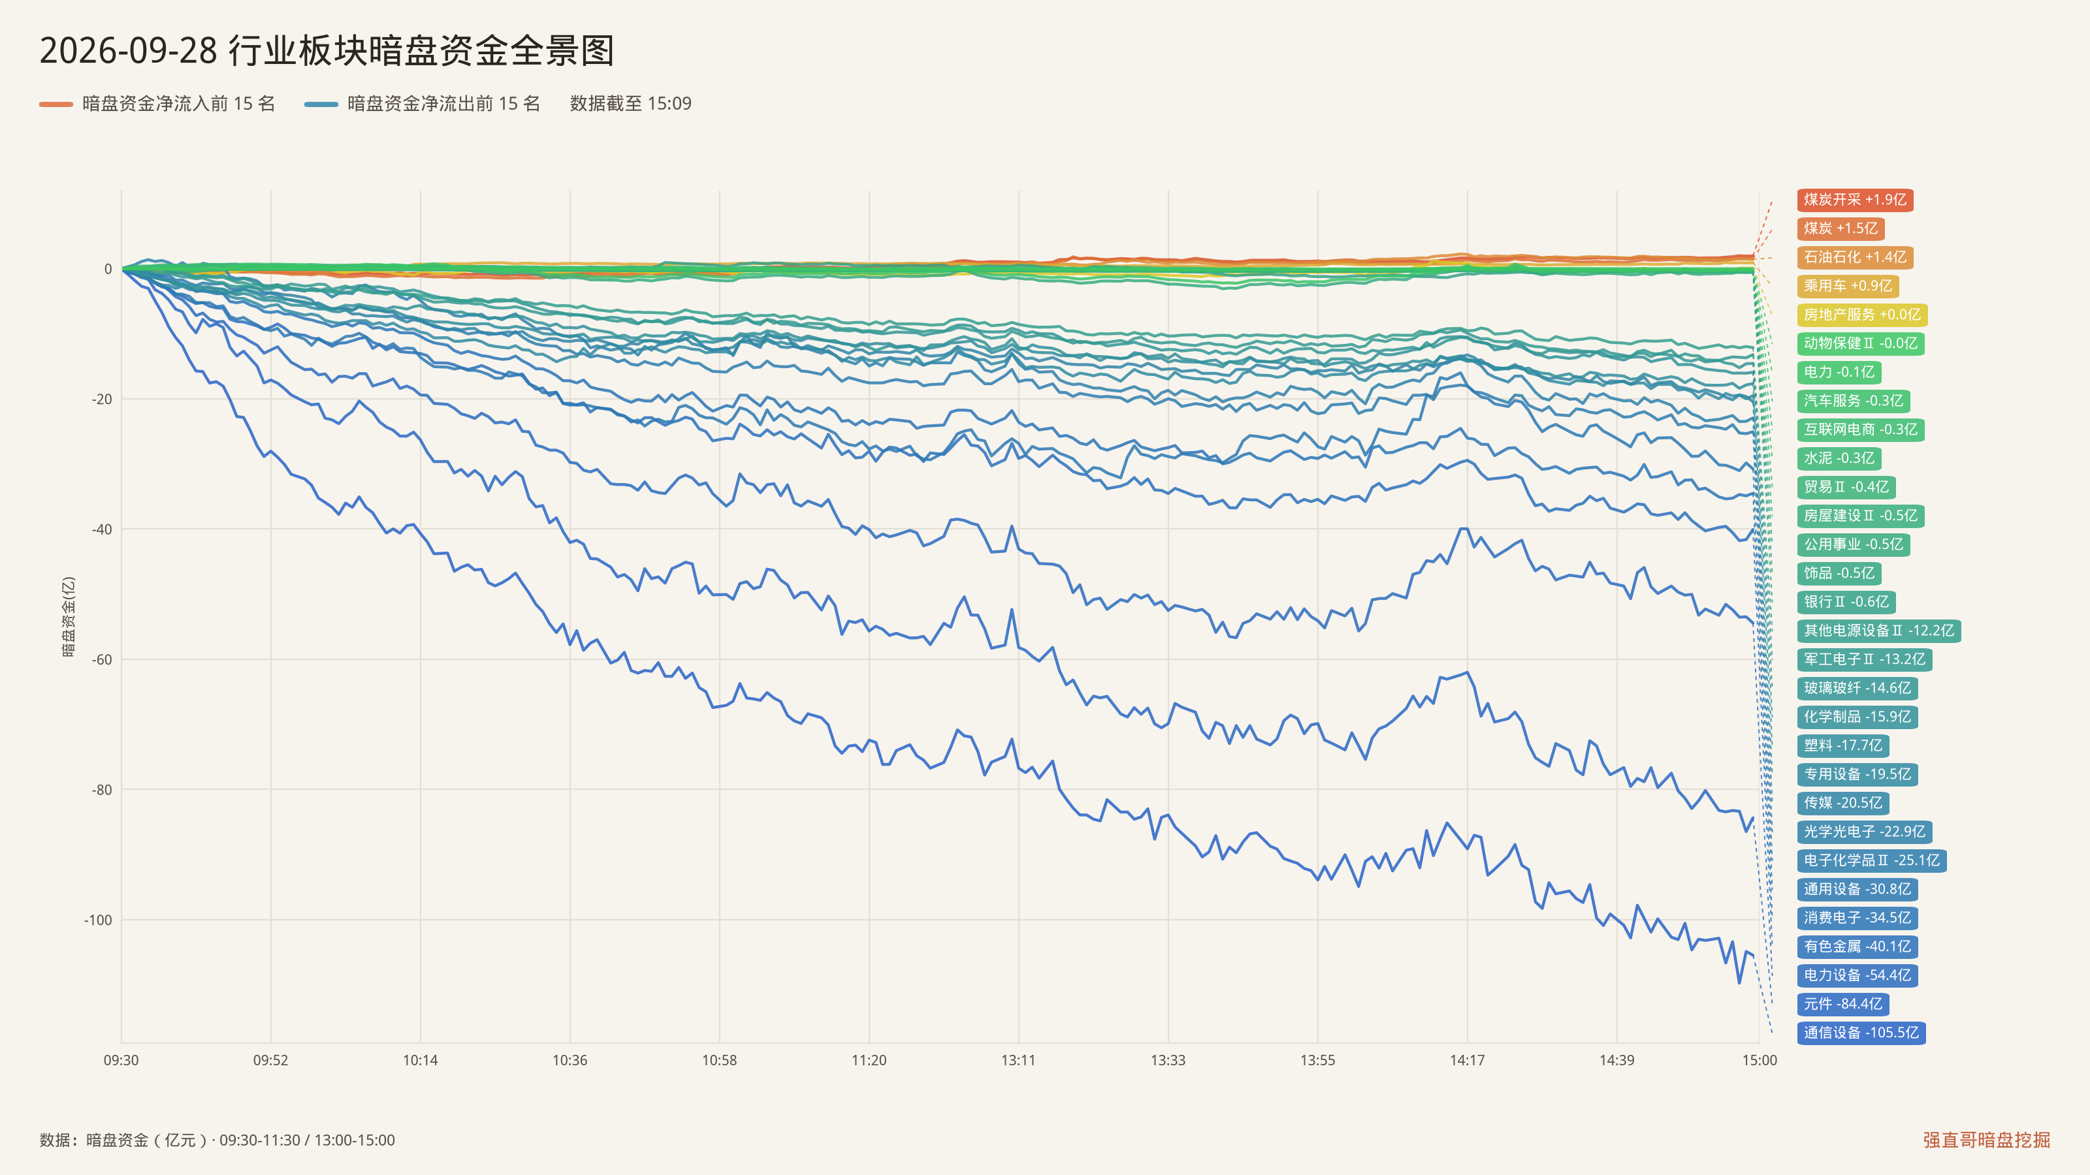2090x1175 pixels.
Task: Select the 军工电子Ⅱ -13.2亿 label
Action: (x=1865, y=659)
